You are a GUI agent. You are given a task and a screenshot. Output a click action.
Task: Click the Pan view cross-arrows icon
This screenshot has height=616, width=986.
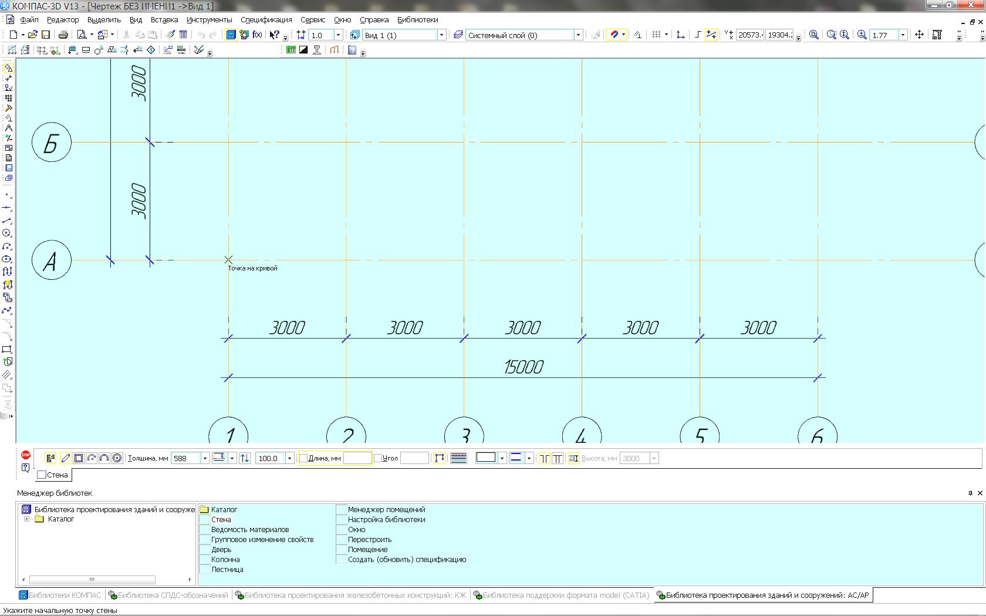coord(919,35)
